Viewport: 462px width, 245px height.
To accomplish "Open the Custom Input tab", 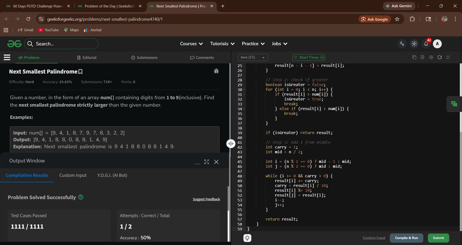I will (73, 175).
